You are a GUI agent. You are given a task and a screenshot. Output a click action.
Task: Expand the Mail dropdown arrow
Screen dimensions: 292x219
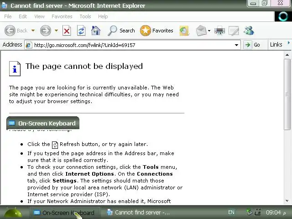pos(209,31)
